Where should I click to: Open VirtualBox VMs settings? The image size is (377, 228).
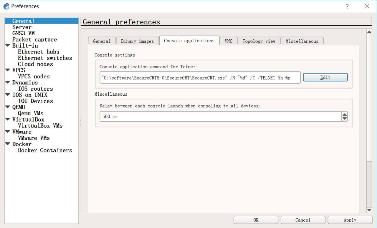tap(40, 126)
